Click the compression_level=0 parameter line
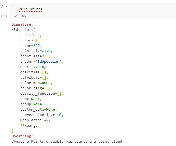Image resolution: width=176 pixels, height=146 pixels. point(42,115)
